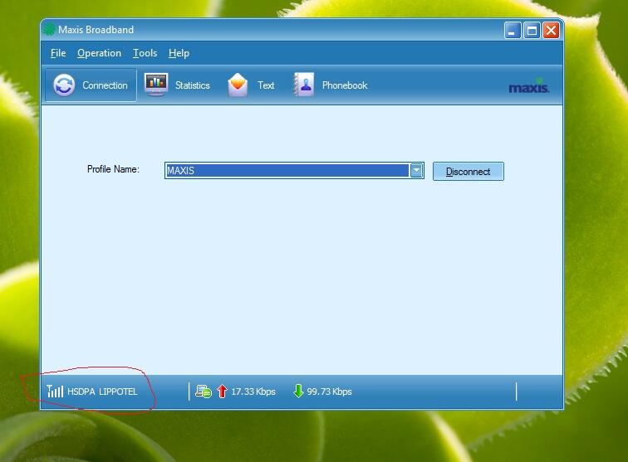This screenshot has height=462, width=628.
Task: Click the Maxis Broadband title bar icon
Action: coord(49,29)
